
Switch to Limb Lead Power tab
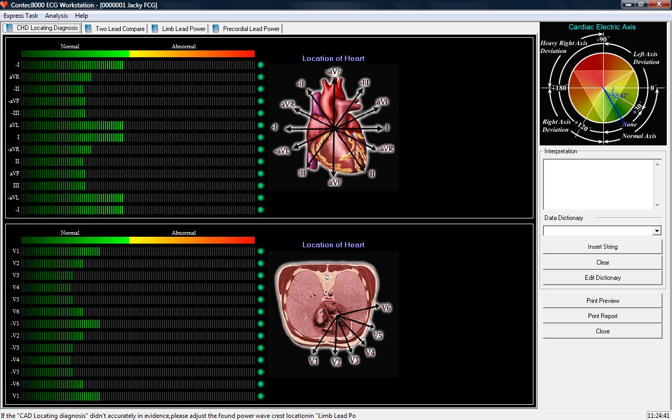tap(183, 29)
